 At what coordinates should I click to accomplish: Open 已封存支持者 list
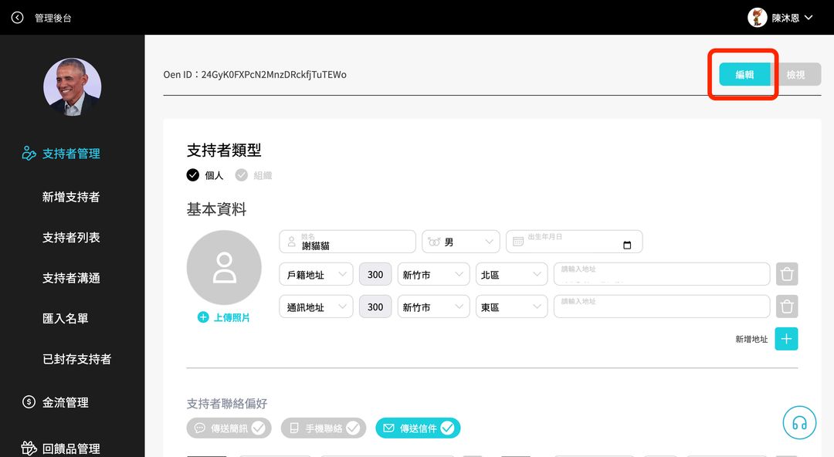(76, 359)
